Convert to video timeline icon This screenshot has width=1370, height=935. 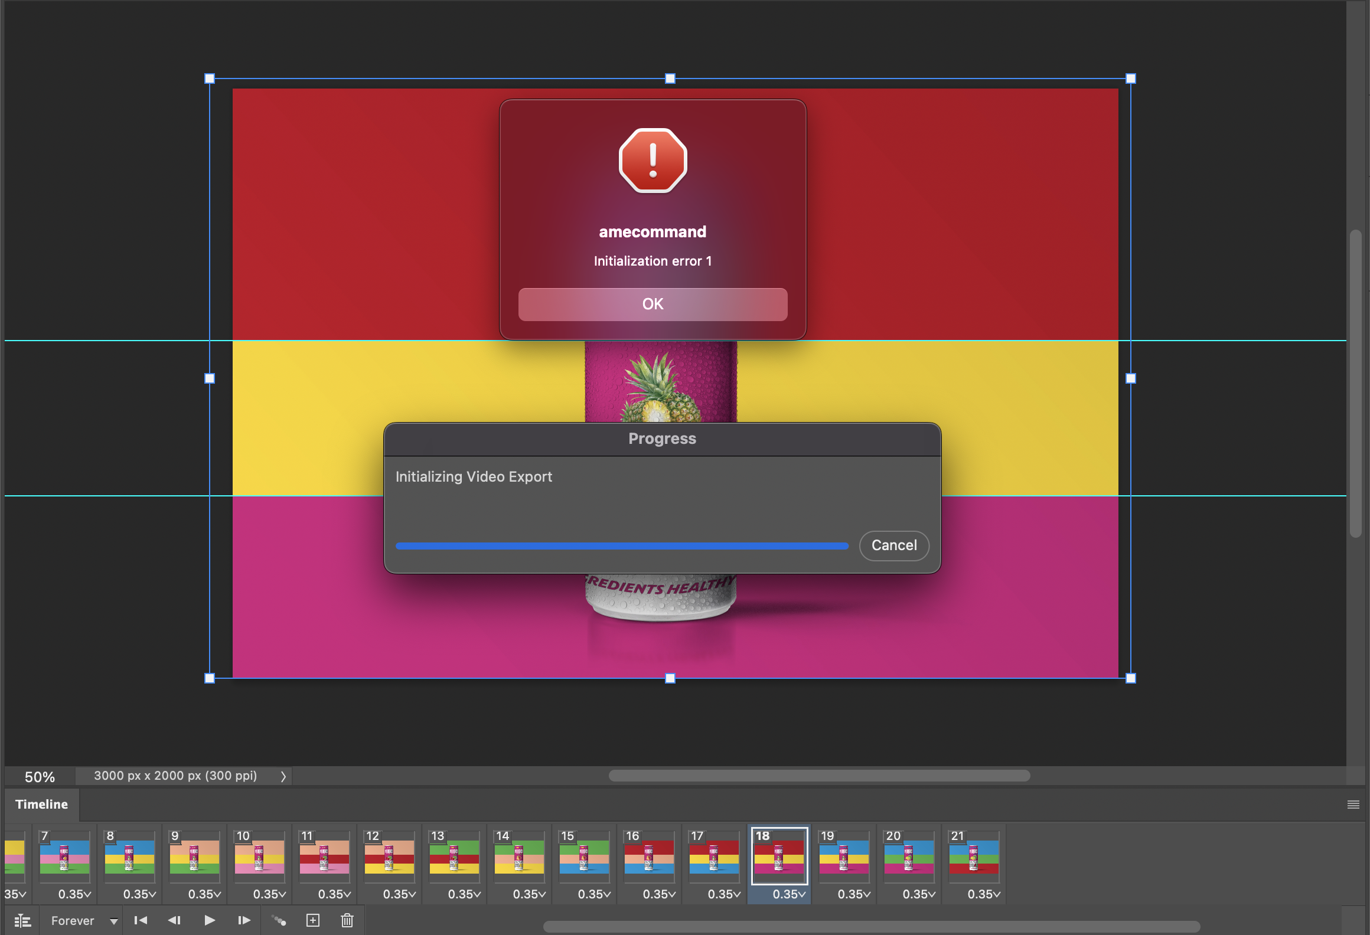(22, 920)
